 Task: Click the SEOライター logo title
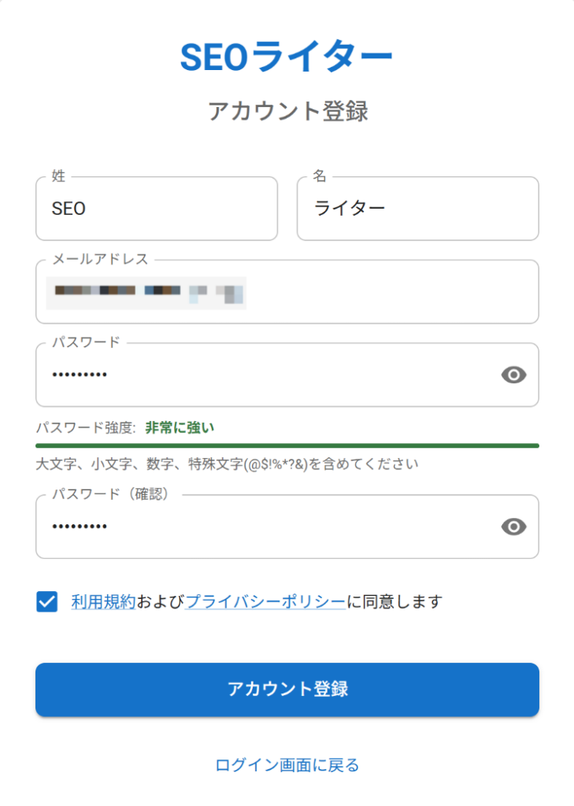[287, 56]
